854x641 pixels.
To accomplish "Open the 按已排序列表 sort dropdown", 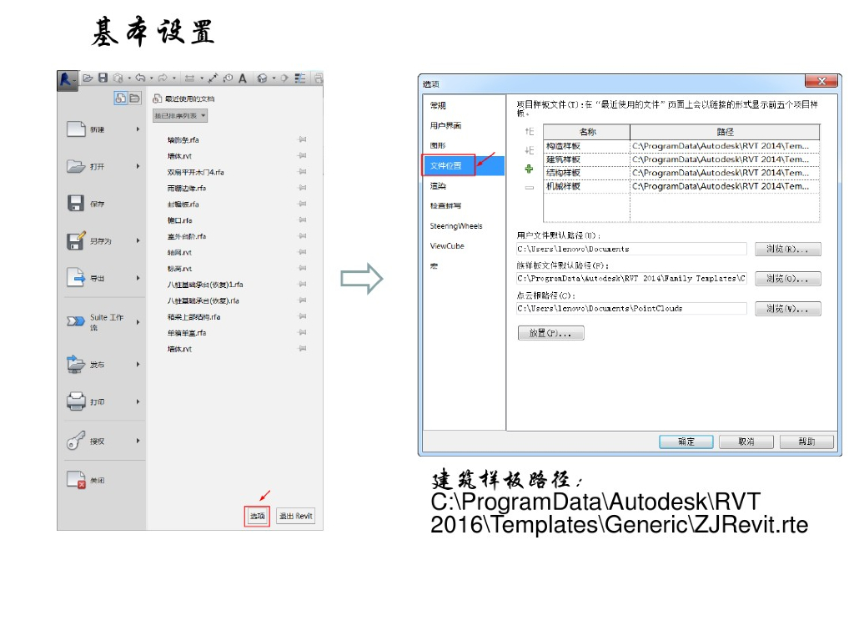I will pyautogui.click(x=180, y=115).
